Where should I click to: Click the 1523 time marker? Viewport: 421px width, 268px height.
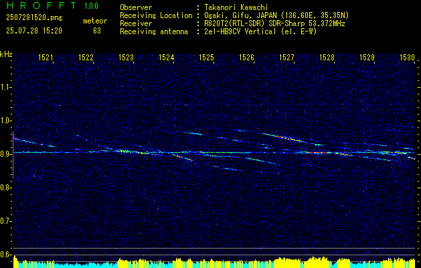(x=127, y=58)
